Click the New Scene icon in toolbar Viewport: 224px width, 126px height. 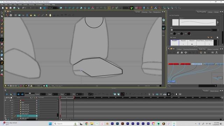pos(3,8)
